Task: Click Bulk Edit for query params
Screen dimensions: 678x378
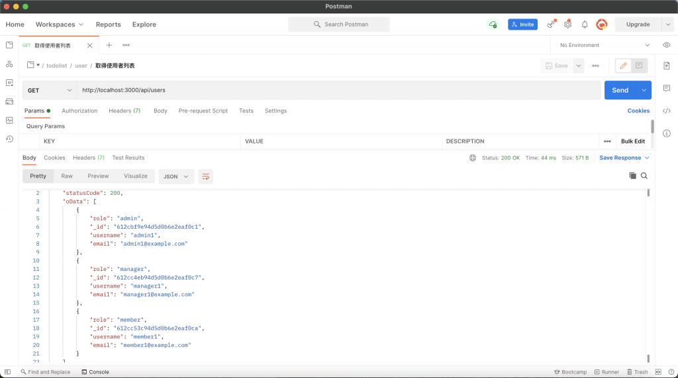Action: coord(633,141)
